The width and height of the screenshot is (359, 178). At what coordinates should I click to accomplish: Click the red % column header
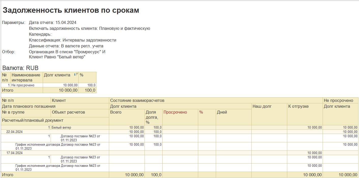pyautogui.click(x=207, y=117)
